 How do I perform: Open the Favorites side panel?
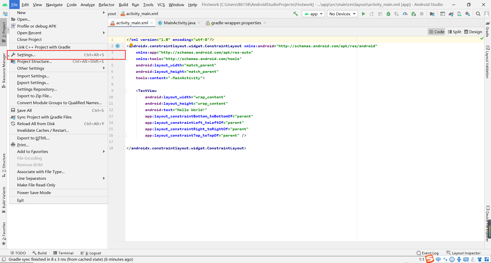pyautogui.click(x=4, y=234)
